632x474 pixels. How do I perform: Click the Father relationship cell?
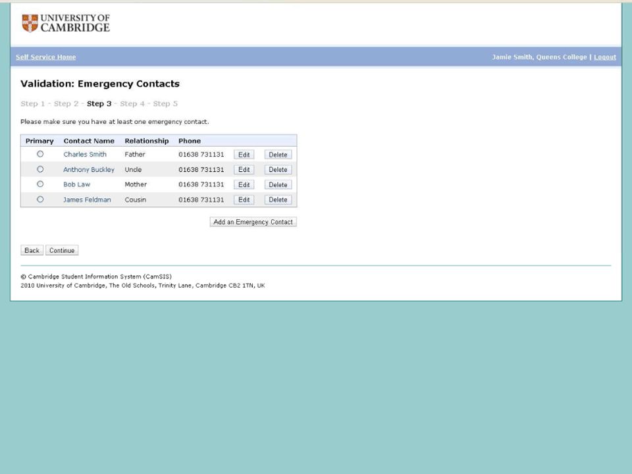[134, 154]
